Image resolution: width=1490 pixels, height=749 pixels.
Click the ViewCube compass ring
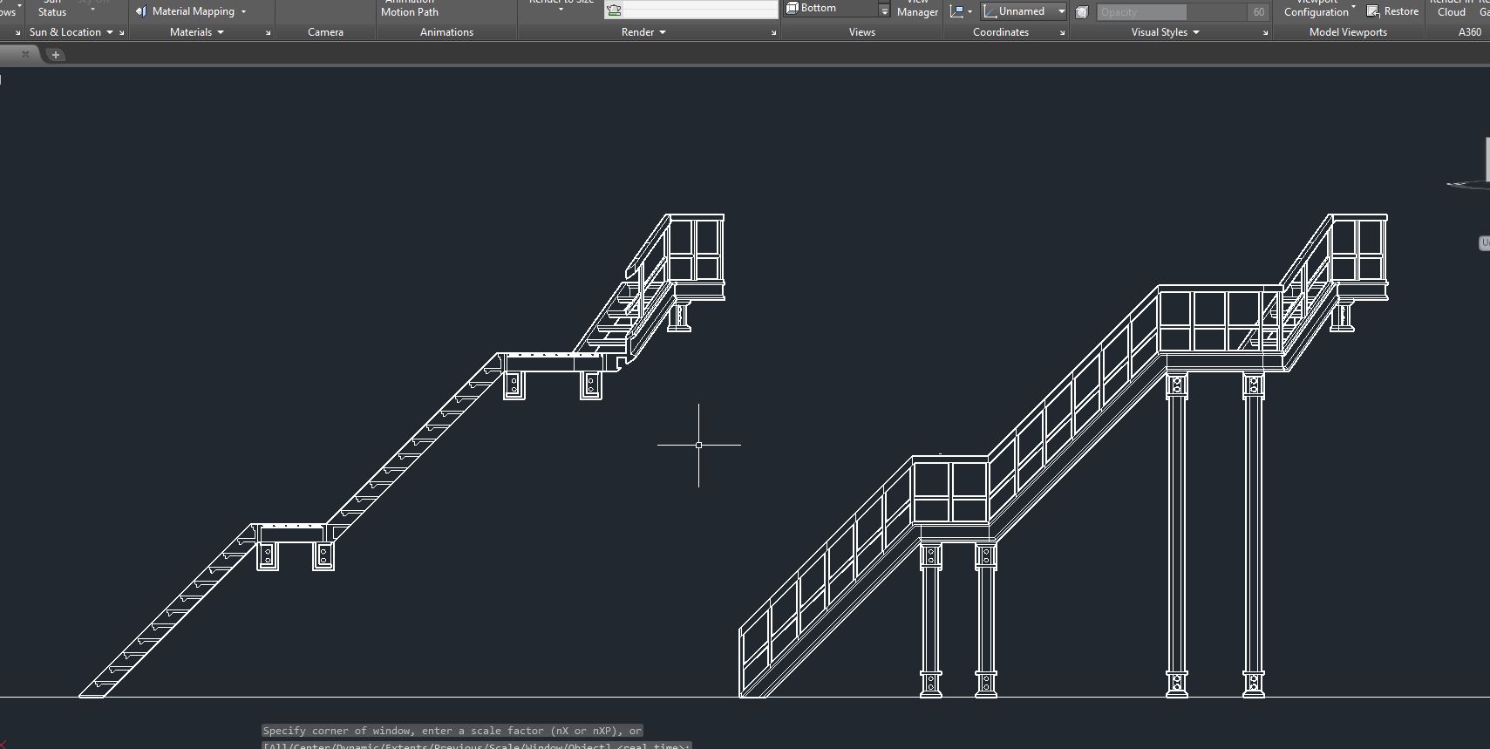(1469, 184)
